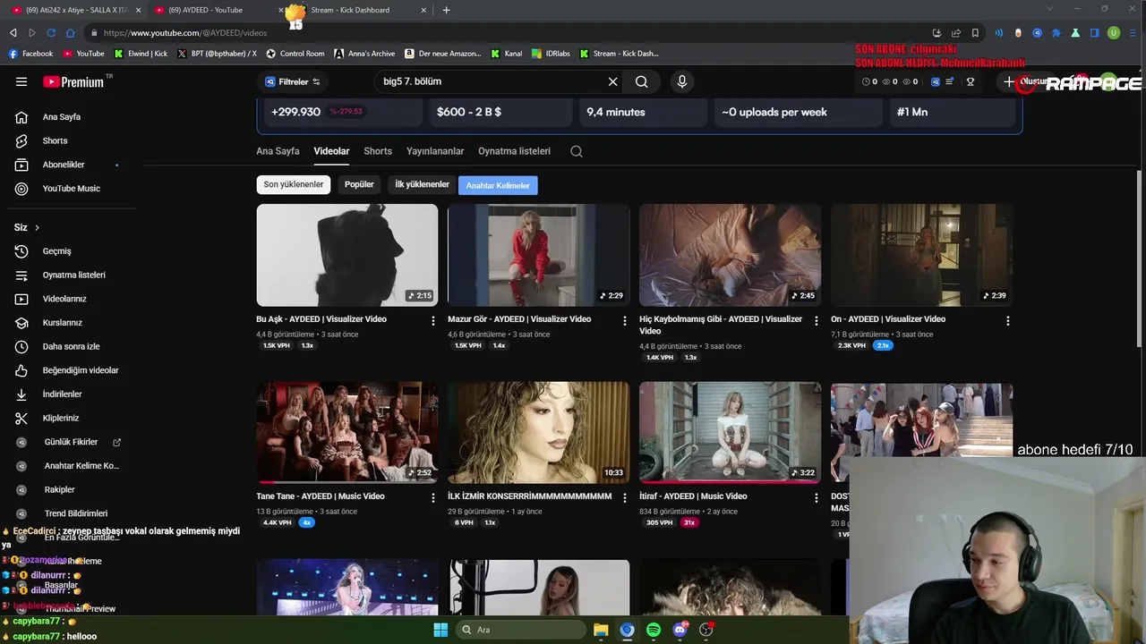Click the share page icon
1146x644 pixels.
click(956, 33)
